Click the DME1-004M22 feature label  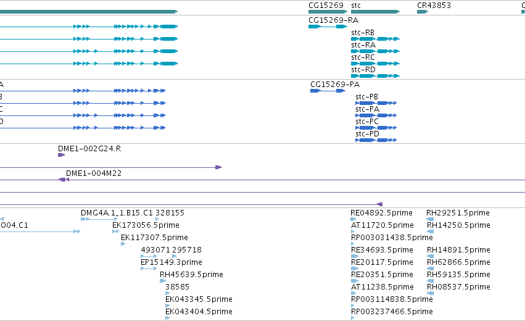[94, 173]
